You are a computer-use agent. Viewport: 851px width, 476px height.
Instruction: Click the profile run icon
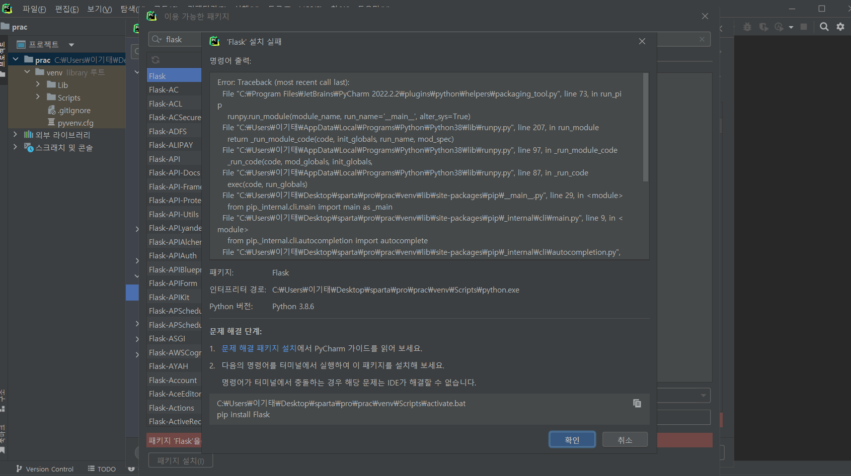pyautogui.click(x=779, y=27)
